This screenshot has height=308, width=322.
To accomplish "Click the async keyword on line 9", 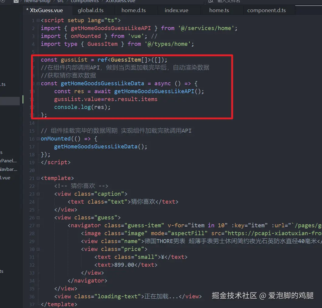I will point(163,83).
